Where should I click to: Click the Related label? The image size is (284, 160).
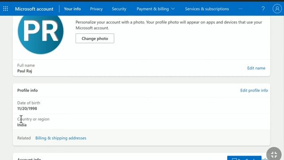24,138
